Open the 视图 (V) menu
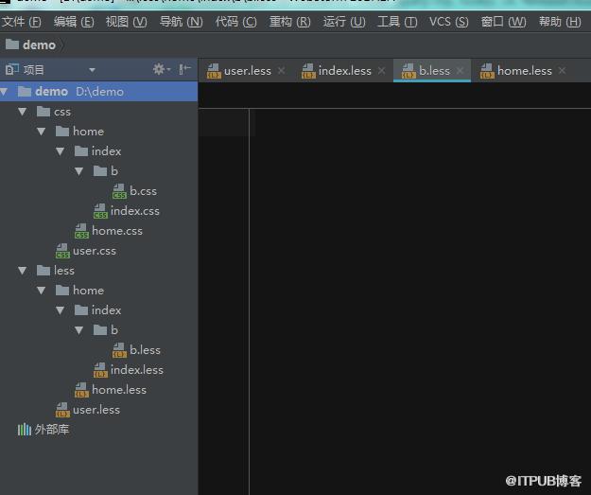The height and width of the screenshot is (495, 591). click(127, 22)
